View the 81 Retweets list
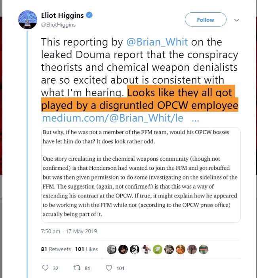 tap(56, 249)
